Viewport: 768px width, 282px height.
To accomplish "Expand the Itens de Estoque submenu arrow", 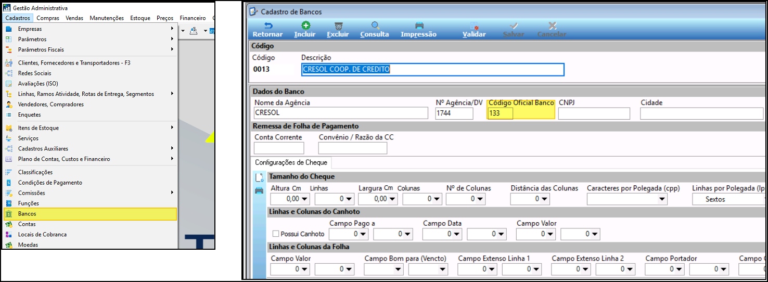I will point(172,127).
